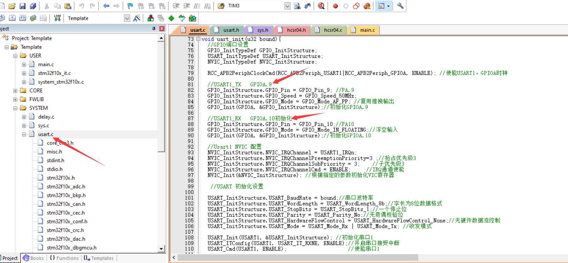The width and height of the screenshot is (568, 263).
Task: Open Manage Project Items
Action: [151, 18]
